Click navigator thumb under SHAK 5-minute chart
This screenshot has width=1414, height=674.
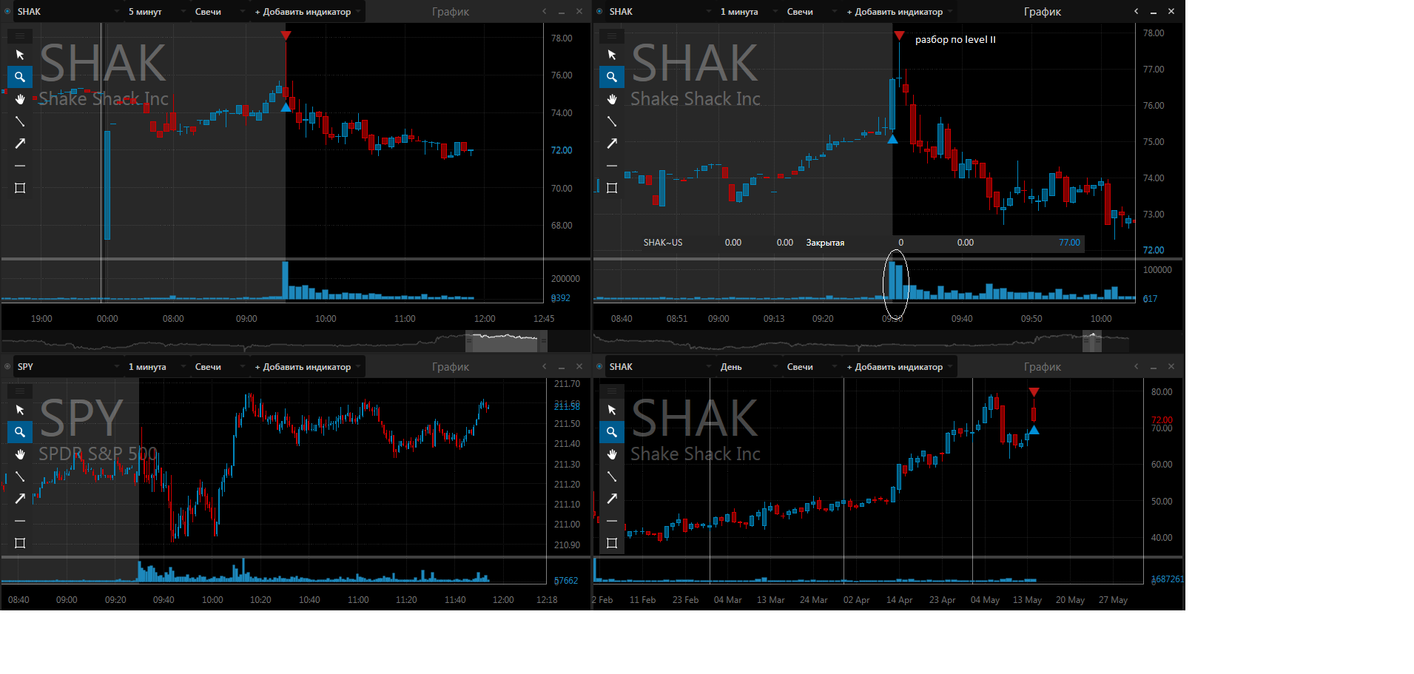[506, 341]
